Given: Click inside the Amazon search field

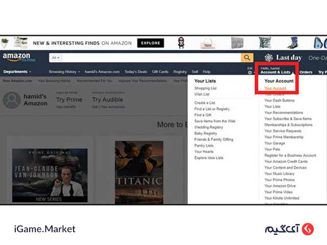Looking at the screenshot, I should pyautogui.click(x=151, y=58).
